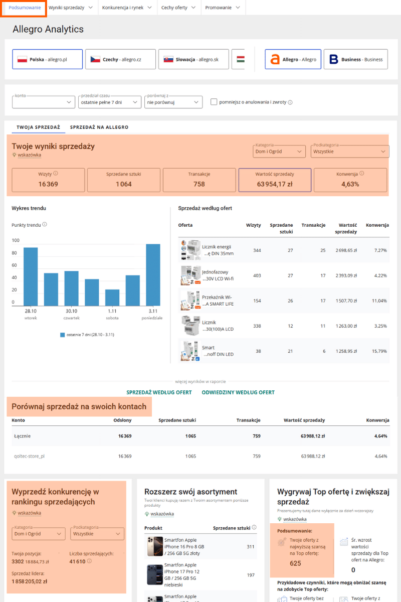Open the Sprzedaż według ofert report link
Image resolution: width=401 pixels, height=602 pixels.
click(x=159, y=392)
